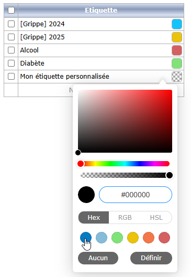Check the select-all checkbox in header
The height and width of the screenshot is (277, 191).
coord(11,10)
